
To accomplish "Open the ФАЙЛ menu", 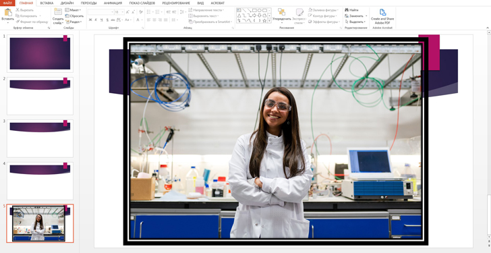I will click(x=7, y=3).
